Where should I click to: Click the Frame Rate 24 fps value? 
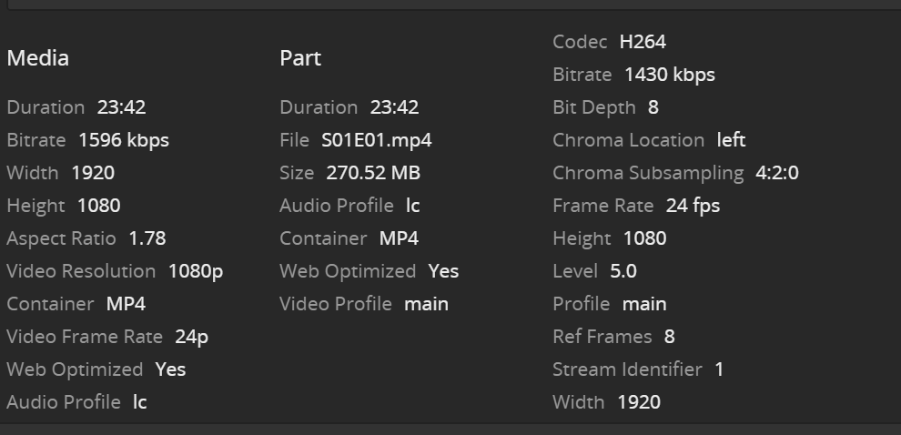[x=693, y=206]
